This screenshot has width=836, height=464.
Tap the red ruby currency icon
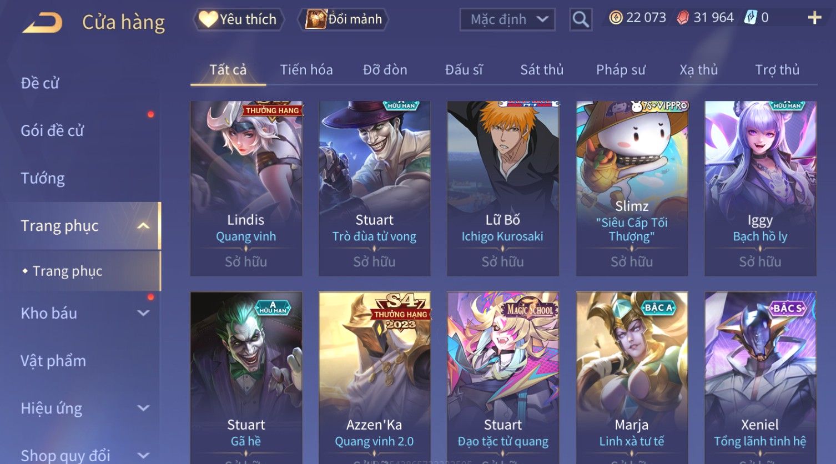click(683, 18)
